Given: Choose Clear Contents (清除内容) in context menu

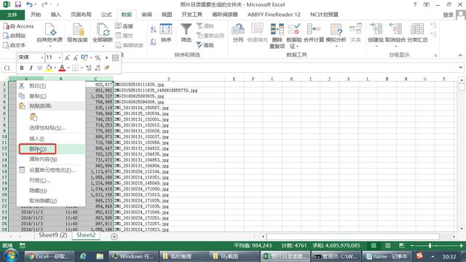Looking at the screenshot, I should (51, 159).
